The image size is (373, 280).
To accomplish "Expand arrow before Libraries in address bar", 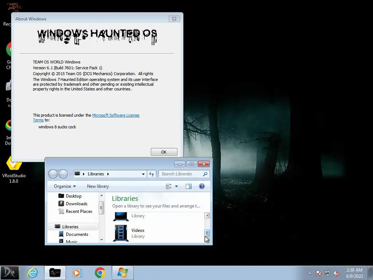I will tap(84, 174).
